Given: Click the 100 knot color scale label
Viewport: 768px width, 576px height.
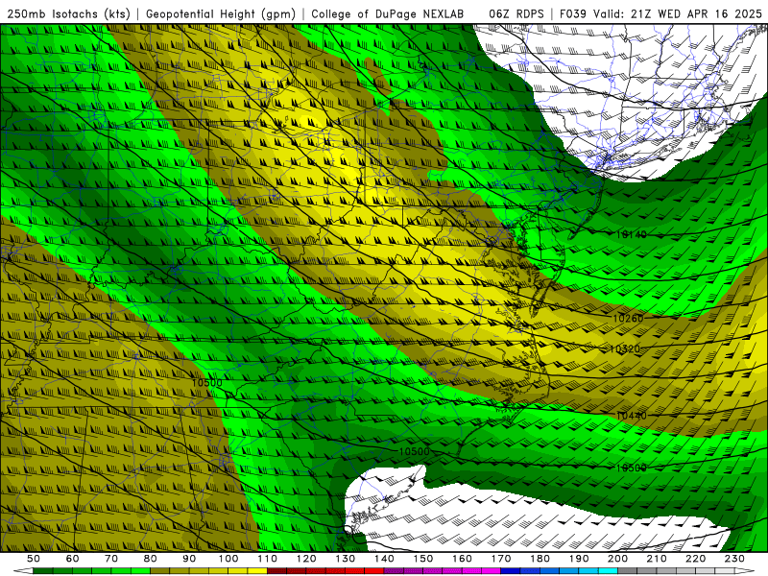Looking at the screenshot, I should coord(228,559).
